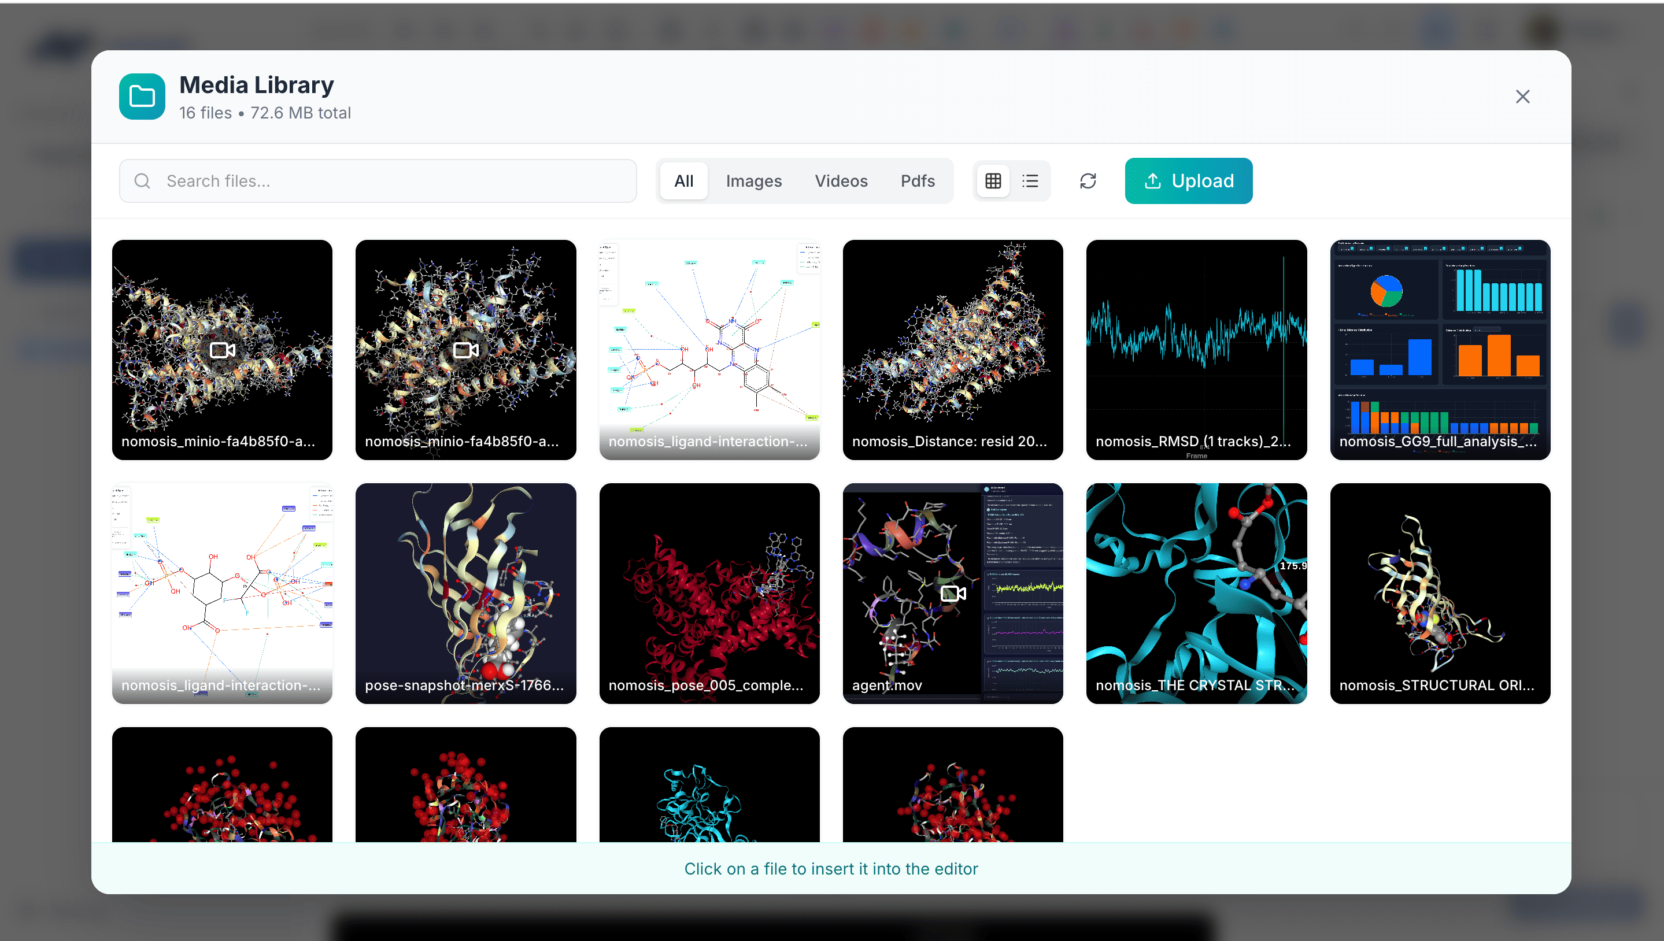Select pose-snapshot-merxS thumbnail
The image size is (1664, 941).
click(465, 592)
